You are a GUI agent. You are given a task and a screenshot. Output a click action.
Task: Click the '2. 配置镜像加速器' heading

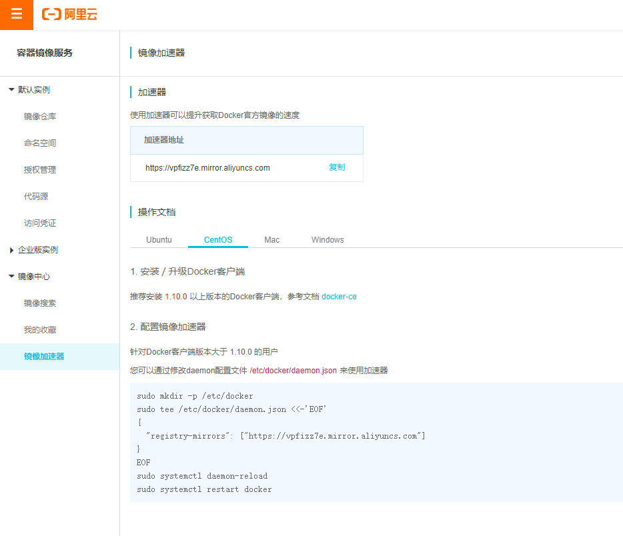click(x=167, y=327)
